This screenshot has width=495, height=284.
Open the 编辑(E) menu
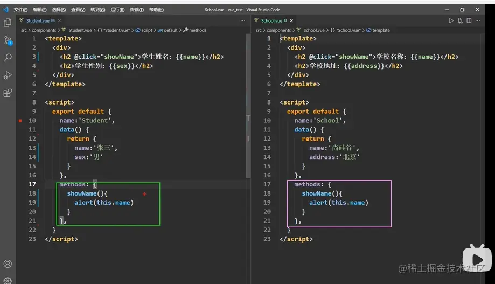[40, 10]
